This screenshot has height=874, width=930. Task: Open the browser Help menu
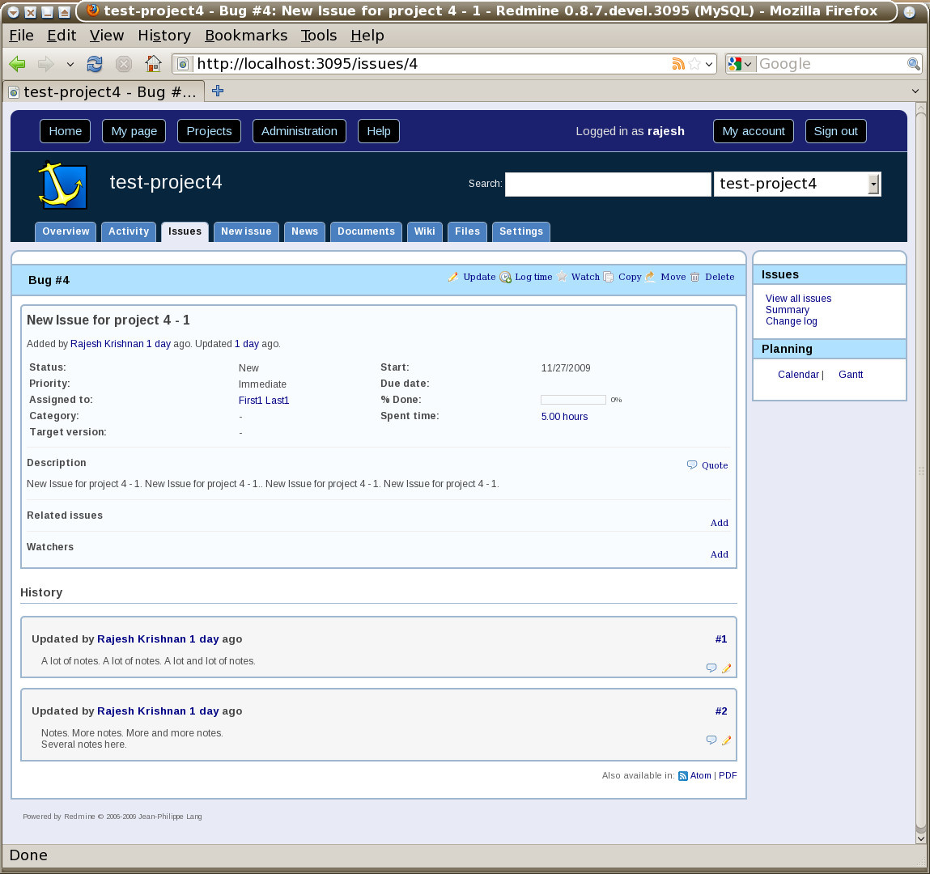pyautogui.click(x=367, y=36)
